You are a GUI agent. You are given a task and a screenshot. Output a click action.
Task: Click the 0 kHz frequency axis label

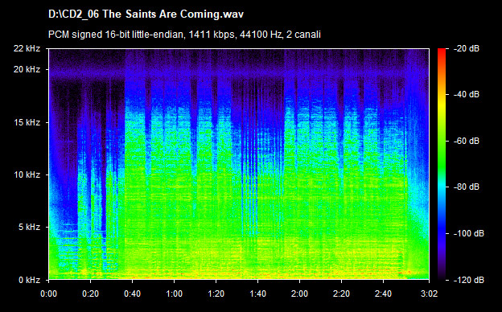[x=29, y=280]
